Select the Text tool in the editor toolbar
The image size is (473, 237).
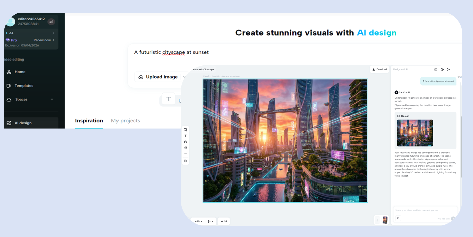tap(185, 136)
